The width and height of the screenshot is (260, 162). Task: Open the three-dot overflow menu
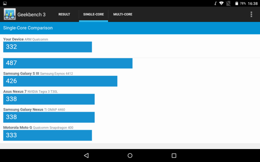(x=251, y=14)
